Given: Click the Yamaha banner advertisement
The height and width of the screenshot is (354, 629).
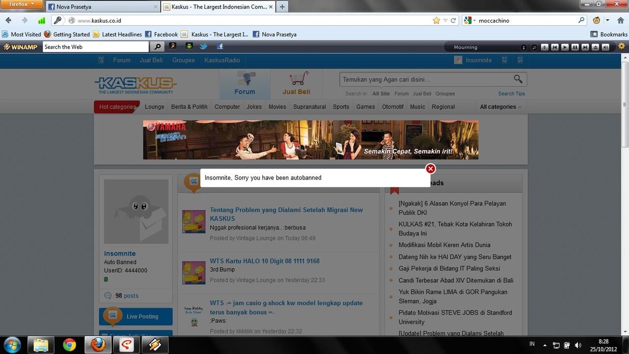Looking at the screenshot, I should [x=311, y=140].
